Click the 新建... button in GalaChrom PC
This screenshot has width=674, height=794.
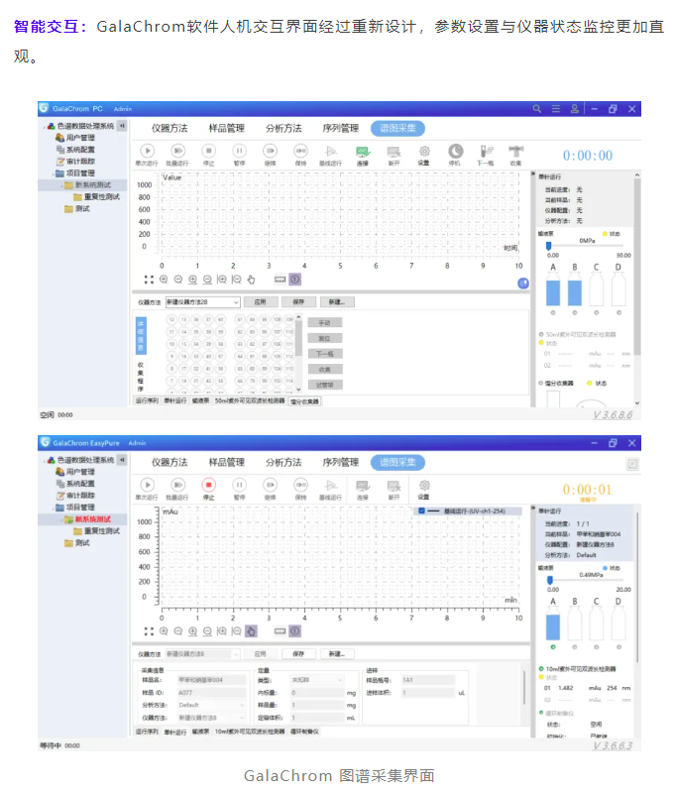(337, 302)
